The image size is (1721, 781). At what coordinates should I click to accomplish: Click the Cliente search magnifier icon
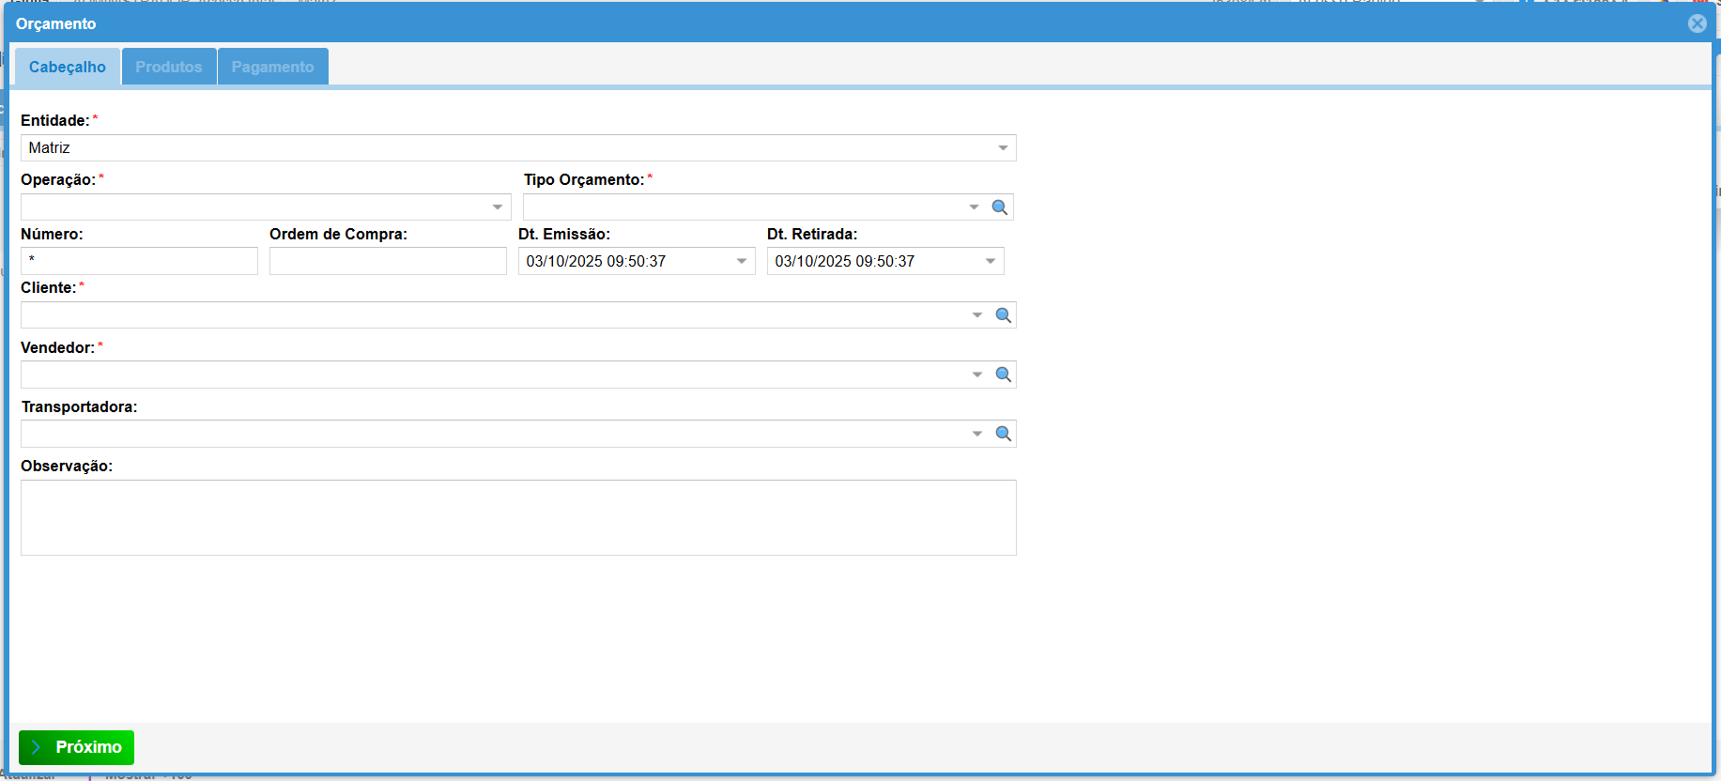tap(1003, 315)
